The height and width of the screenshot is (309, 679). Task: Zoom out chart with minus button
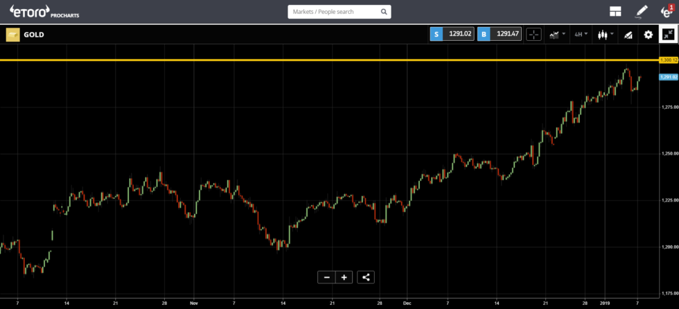[326, 277]
